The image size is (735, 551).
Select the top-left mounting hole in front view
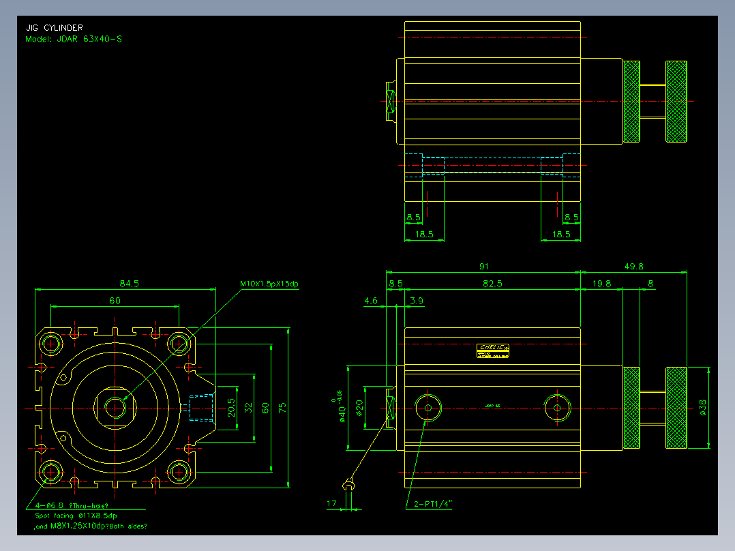(50, 343)
